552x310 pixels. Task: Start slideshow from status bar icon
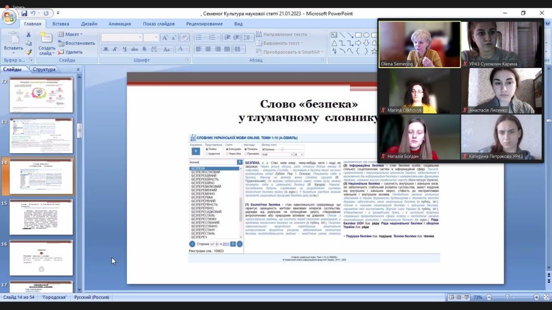pyautogui.click(x=466, y=298)
